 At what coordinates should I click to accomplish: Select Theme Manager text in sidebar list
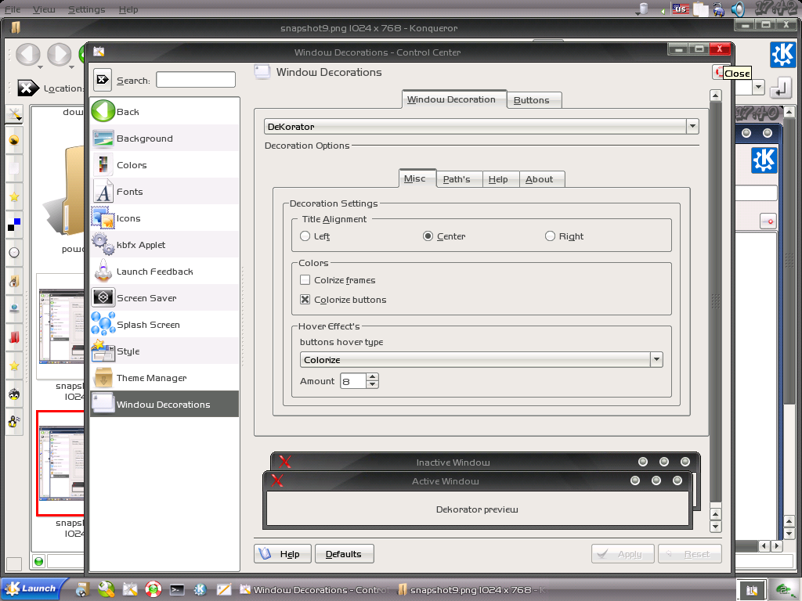coord(151,378)
